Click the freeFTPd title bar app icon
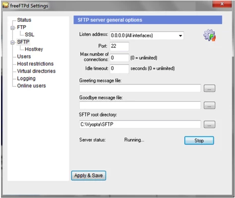The width and height of the screenshot is (235, 198). pos(5,5)
